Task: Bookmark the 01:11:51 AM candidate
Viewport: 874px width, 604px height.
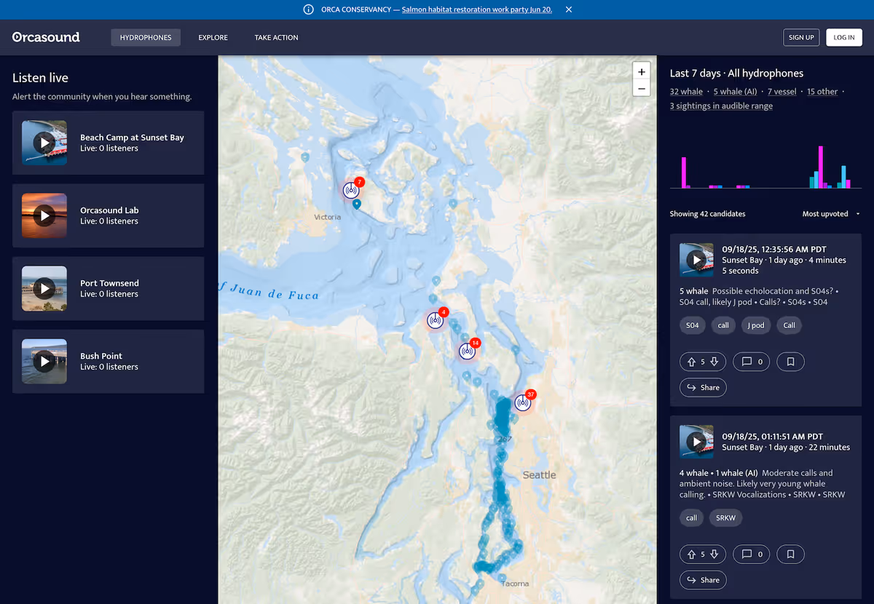Action: click(x=790, y=555)
